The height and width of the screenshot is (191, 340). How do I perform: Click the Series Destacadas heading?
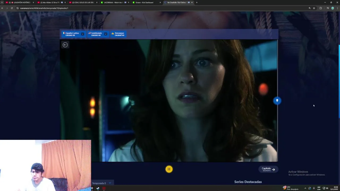248,182
